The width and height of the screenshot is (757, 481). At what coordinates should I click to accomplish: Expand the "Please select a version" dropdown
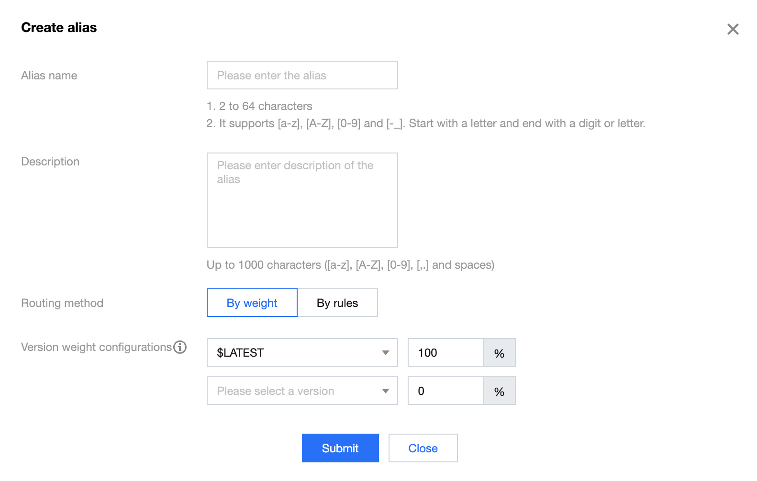(302, 391)
